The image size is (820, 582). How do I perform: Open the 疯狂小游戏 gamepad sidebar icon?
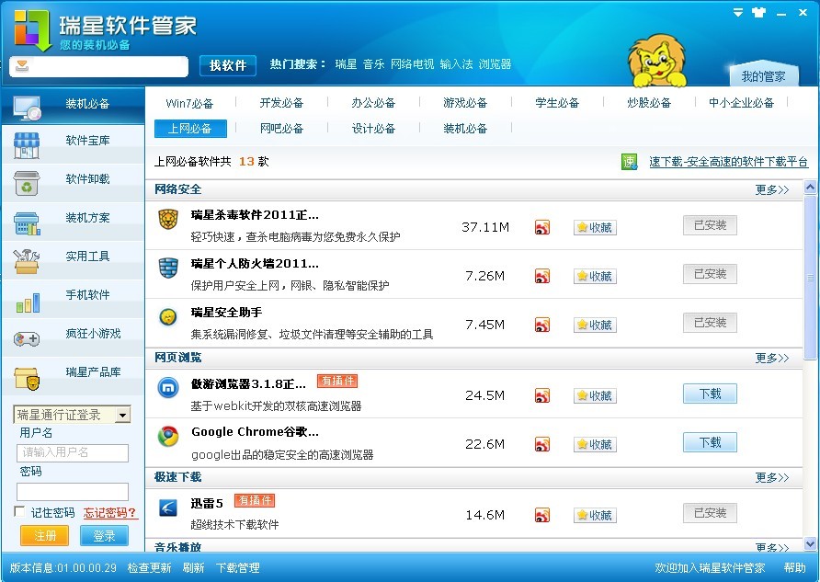[27, 337]
